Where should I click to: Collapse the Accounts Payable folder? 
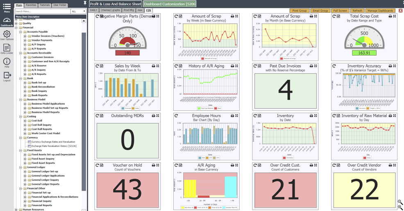pyautogui.click(x=20, y=32)
